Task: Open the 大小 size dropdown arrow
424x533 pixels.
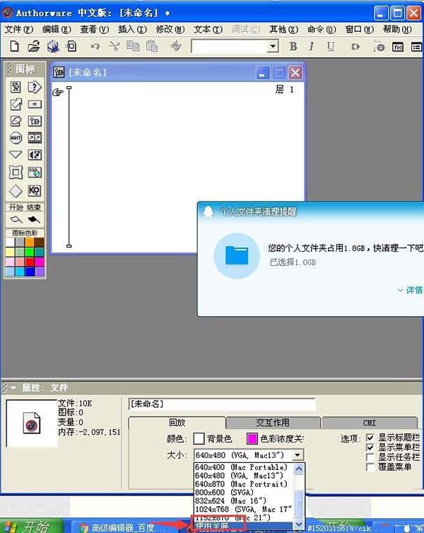Action: pyautogui.click(x=298, y=455)
